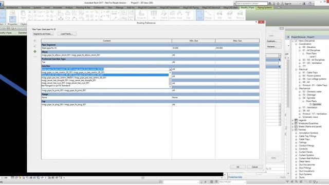This screenshot has height=185, width=329.
Task: Click the Paste ribbon icon
Action: 23,15
